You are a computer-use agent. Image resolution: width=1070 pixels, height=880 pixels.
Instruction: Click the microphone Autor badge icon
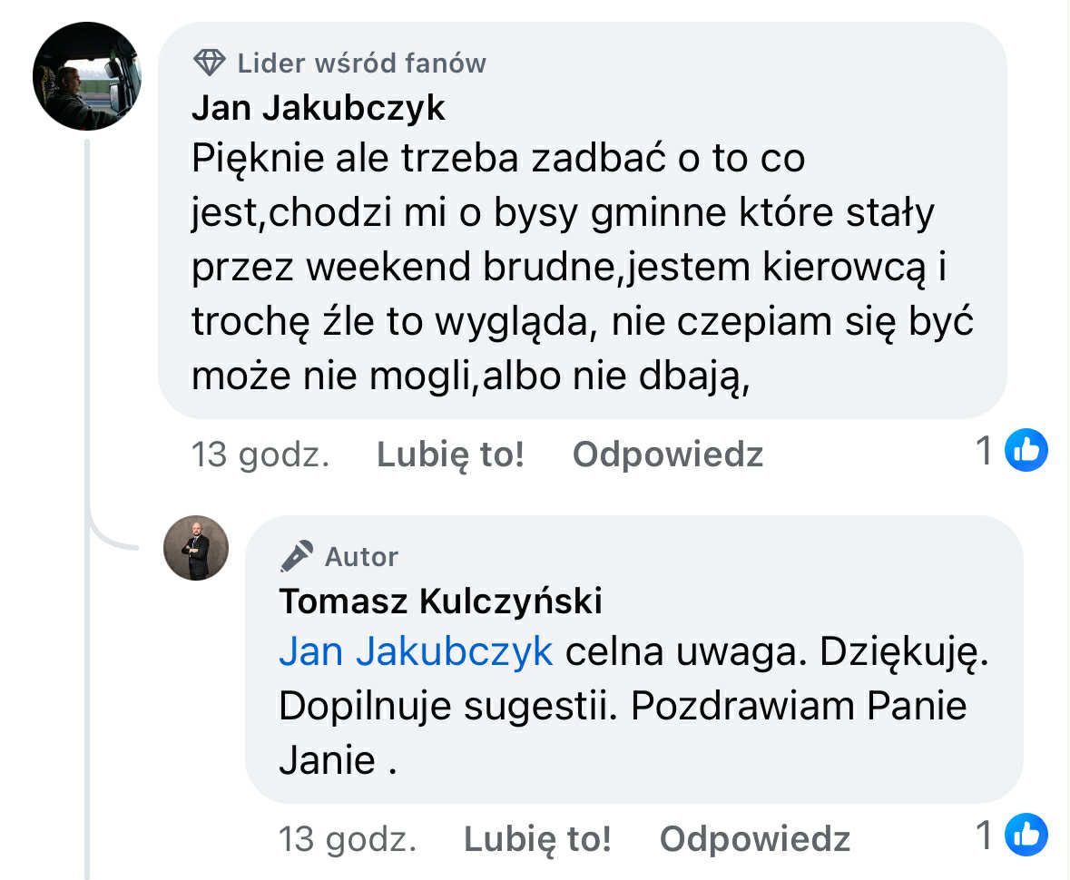297,556
